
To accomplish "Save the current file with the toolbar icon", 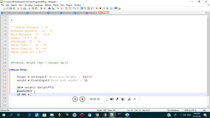I will [10, 9].
